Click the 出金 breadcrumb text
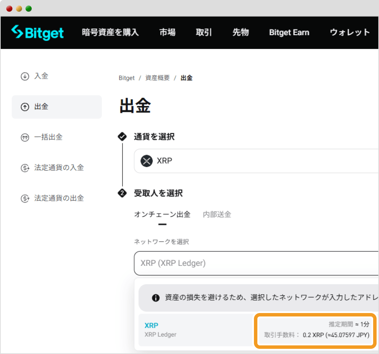The height and width of the screenshot is (354, 379). point(186,78)
